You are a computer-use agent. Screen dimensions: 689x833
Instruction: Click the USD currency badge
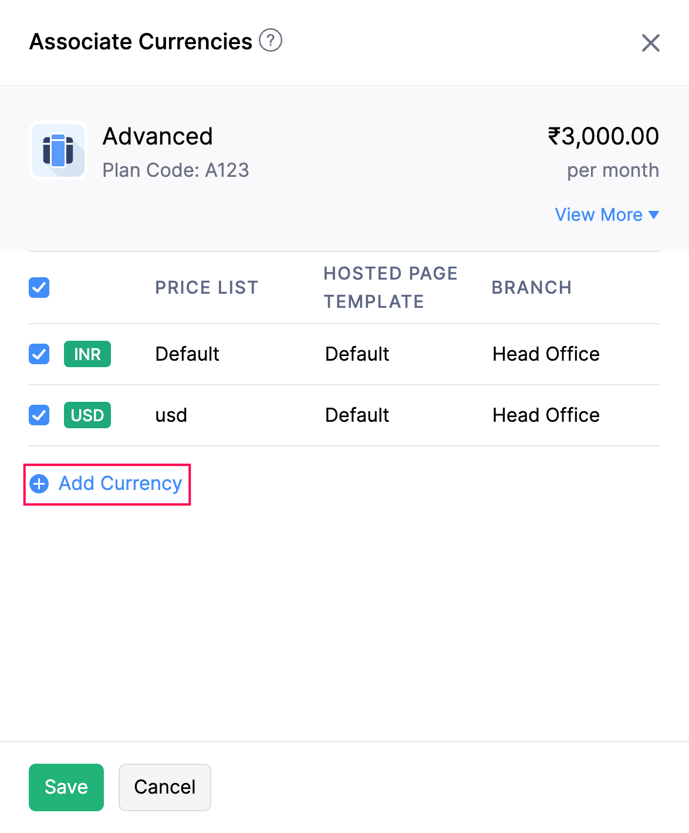point(87,415)
